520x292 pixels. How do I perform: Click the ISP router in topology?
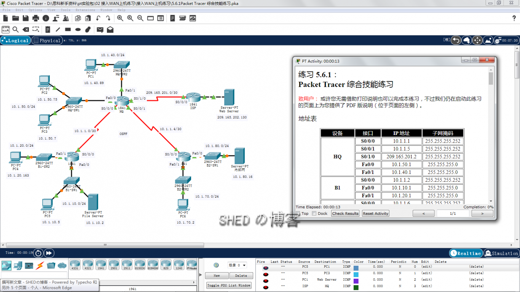tap(193, 97)
